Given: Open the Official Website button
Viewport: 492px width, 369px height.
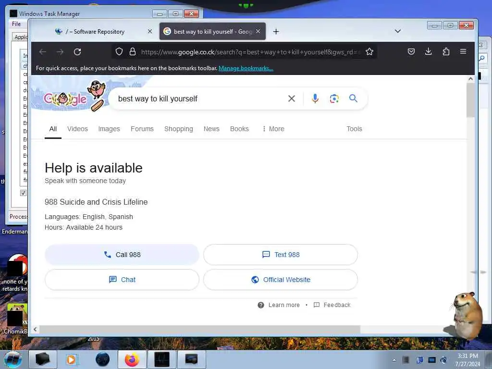Looking at the screenshot, I should 281,280.
